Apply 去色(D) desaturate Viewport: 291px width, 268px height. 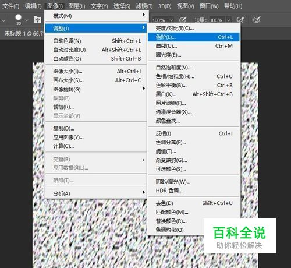[194, 203]
